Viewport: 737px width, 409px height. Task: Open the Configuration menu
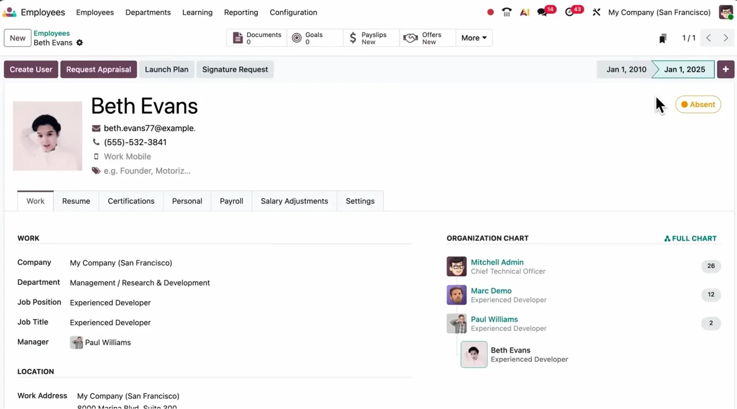(293, 12)
